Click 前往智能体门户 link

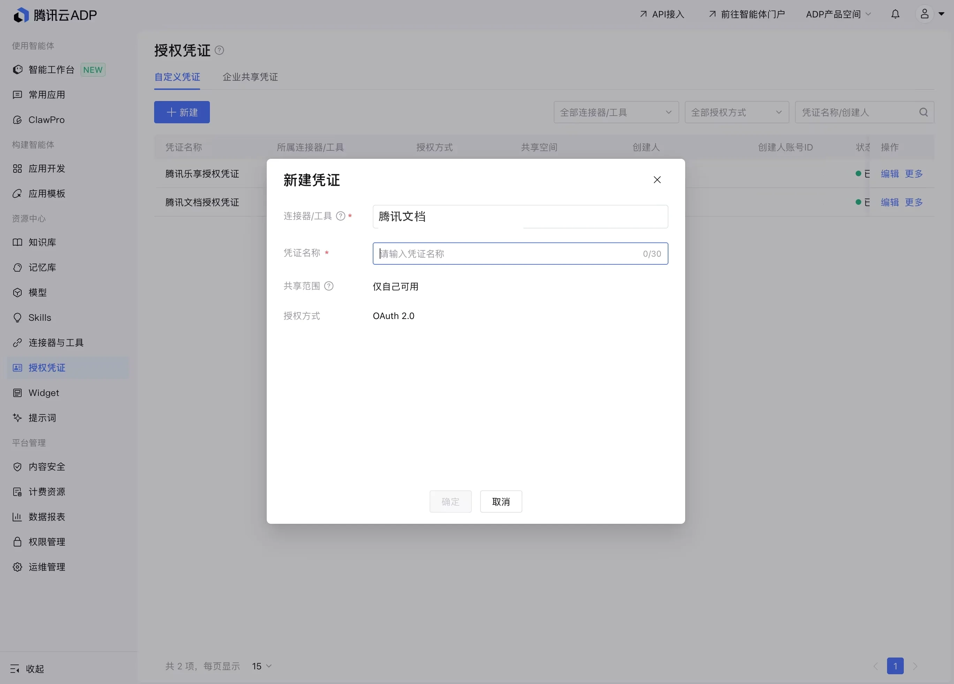747,14
